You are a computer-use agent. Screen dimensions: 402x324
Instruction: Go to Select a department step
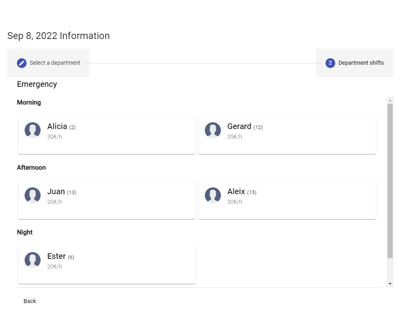(55, 63)
